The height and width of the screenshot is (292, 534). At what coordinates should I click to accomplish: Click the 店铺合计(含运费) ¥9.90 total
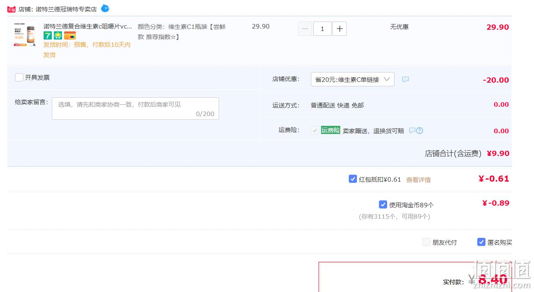pos(467,154)
